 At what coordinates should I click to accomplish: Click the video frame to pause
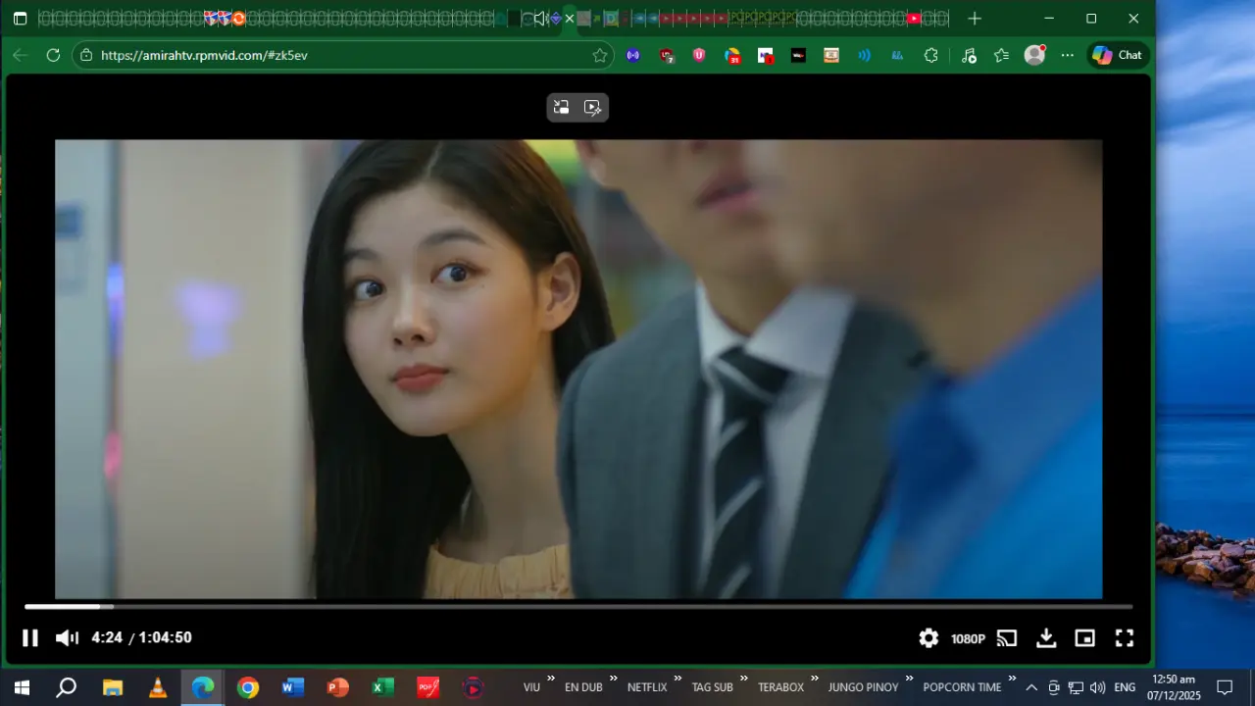(578, 369)
